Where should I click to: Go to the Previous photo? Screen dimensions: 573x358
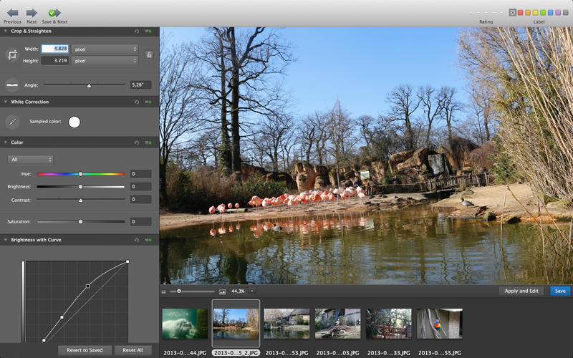pyautogui.click(x=12, y=13)
